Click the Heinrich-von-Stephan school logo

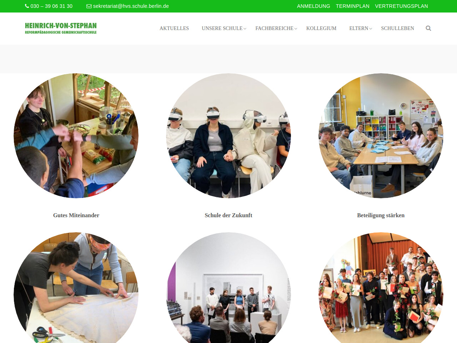pyautogui.click(x=61, y=28)
